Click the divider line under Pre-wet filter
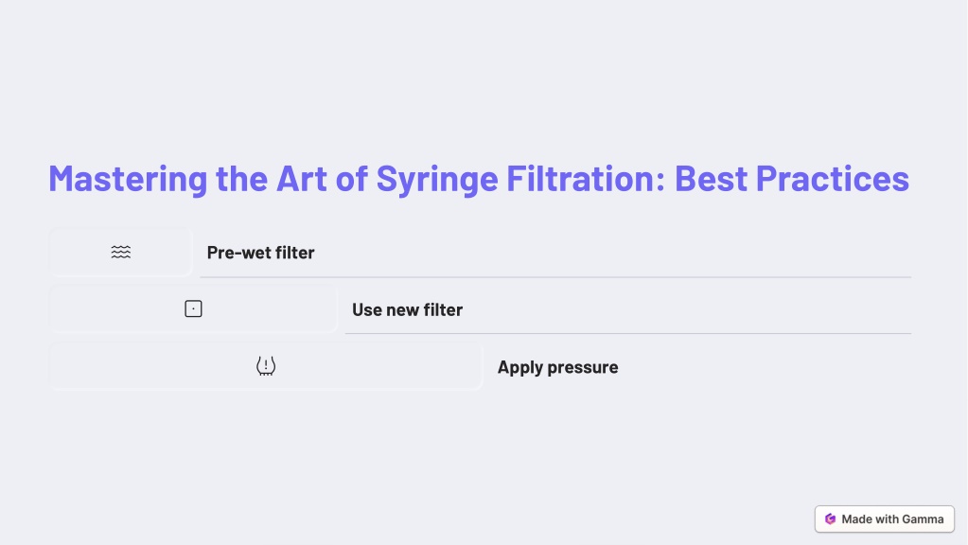This screenshot has height=545, width=968. 555,277
